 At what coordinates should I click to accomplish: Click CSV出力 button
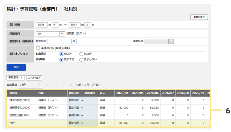(x=34, y=78)
